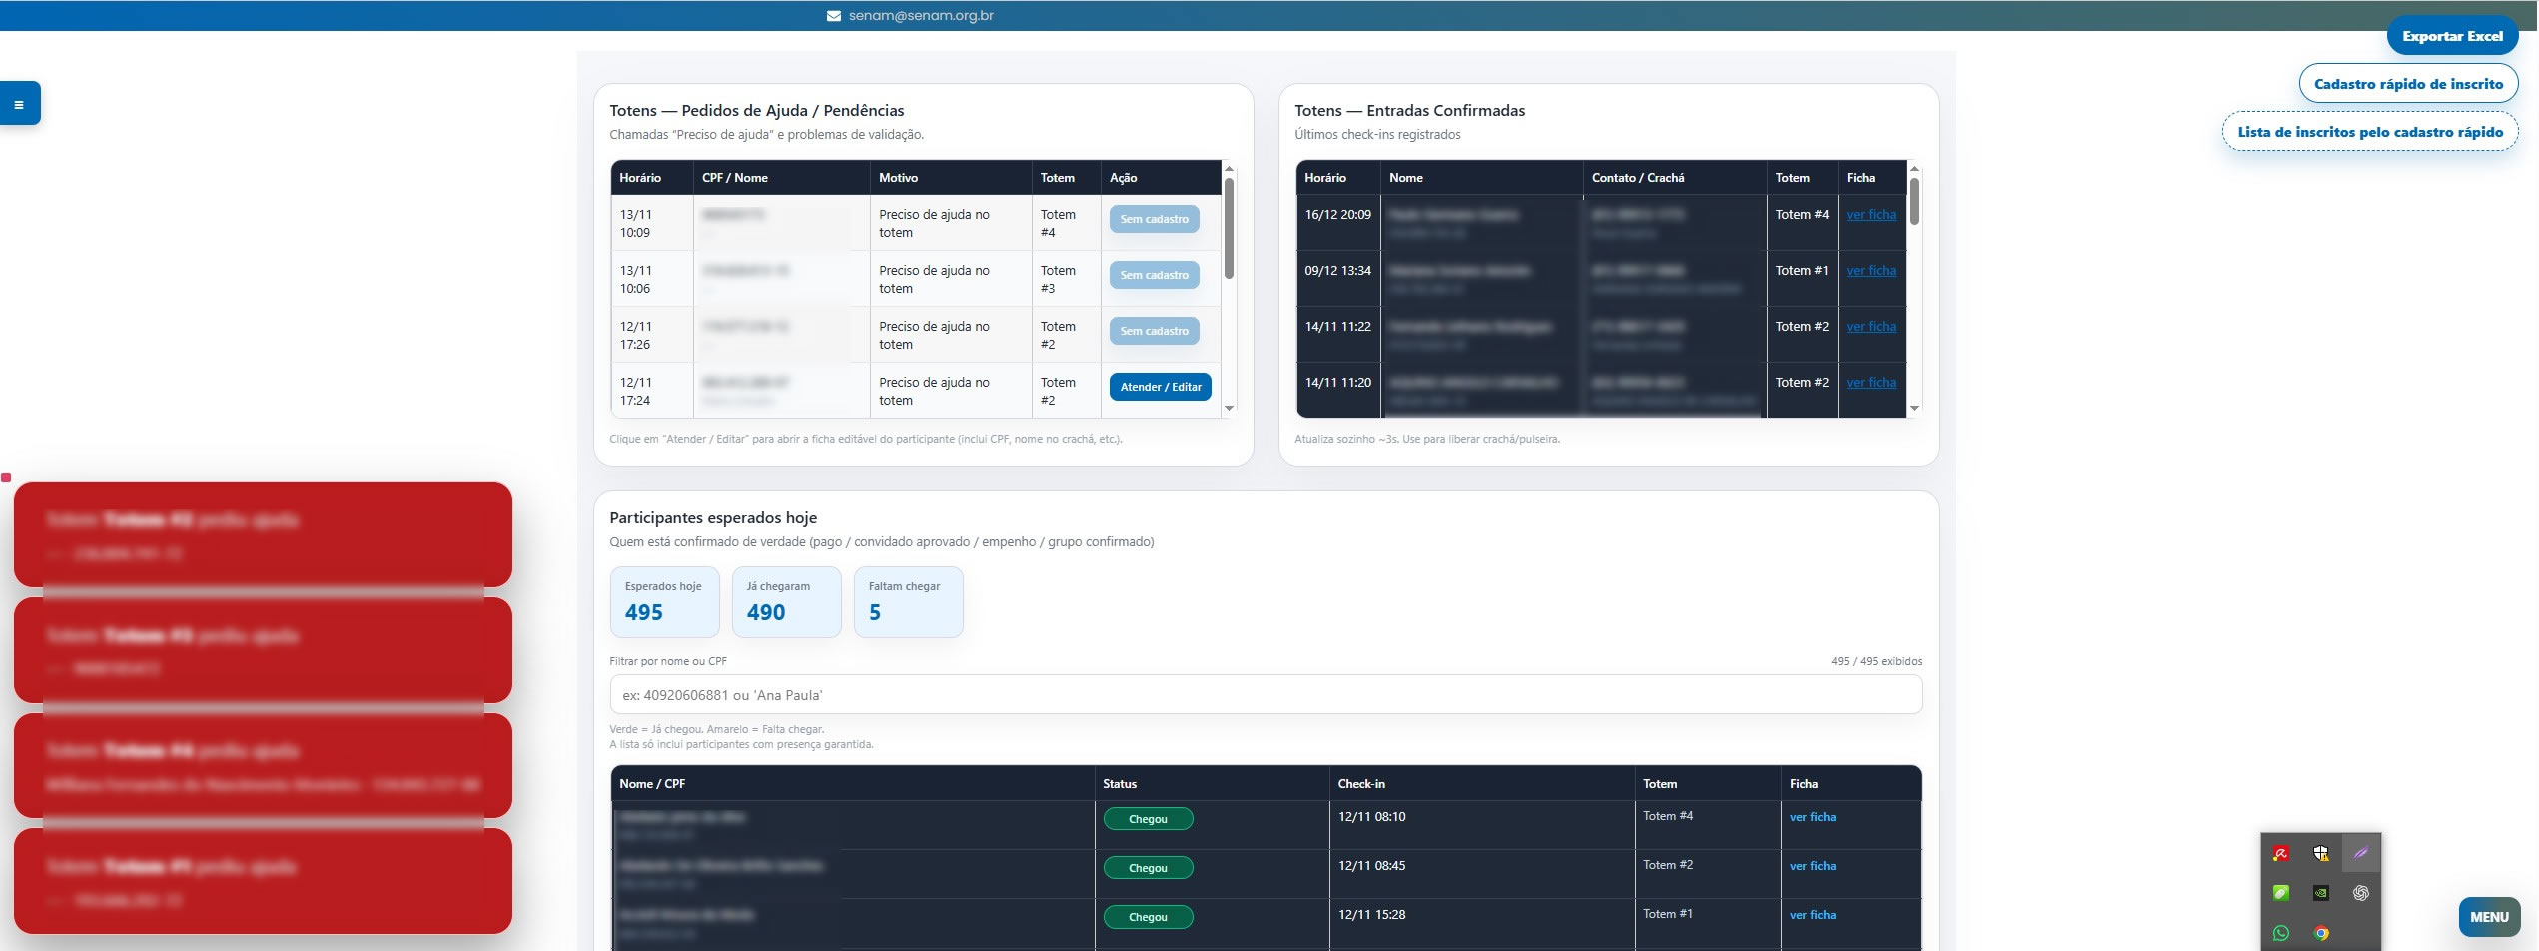Open the hamburger menu on the left edge
The image size is (2539, 951).
coord(19,102)
